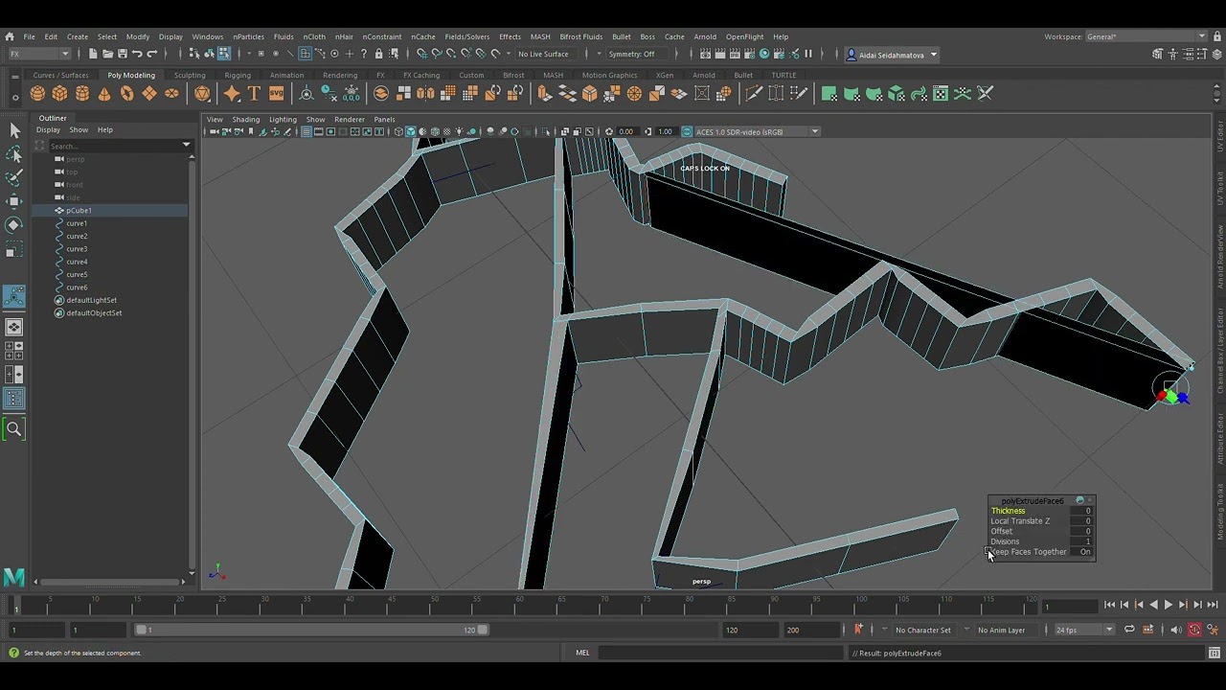Viewport: 1226px width, 690px height.
Task: Click the Search magnifier icon in left sidebar
Action: click(x=14, y=429)
